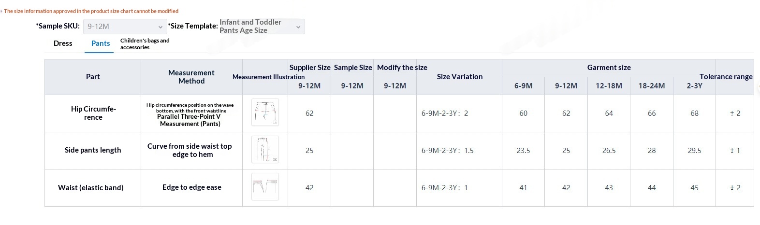Select the Supplier Size value 62
760x225 pixels.
click(309, 113)
